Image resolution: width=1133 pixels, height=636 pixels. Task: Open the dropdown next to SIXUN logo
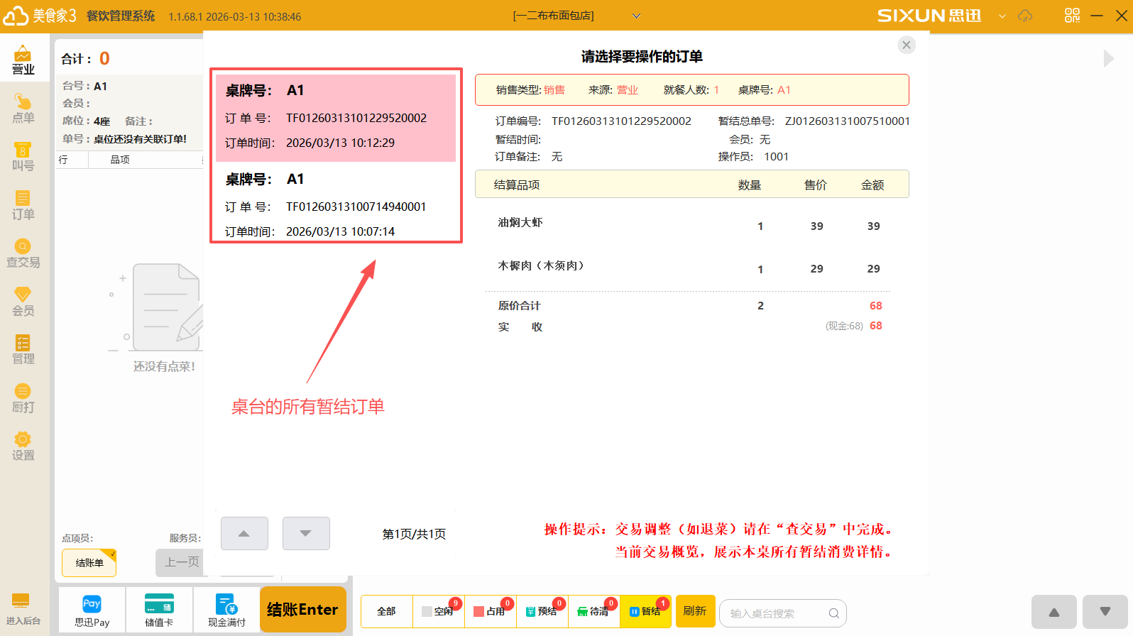pos(1002,16)
